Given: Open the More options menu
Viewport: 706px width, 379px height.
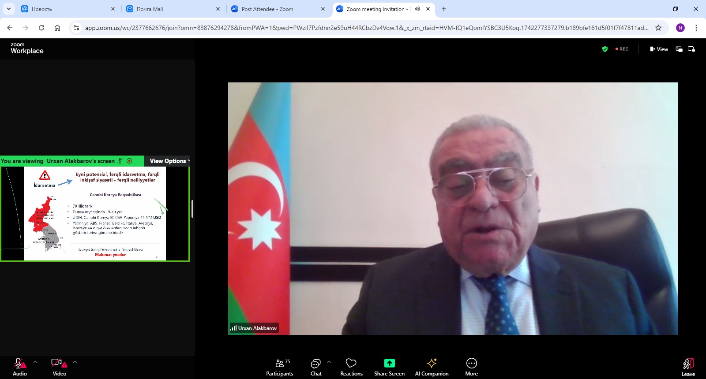Looking at the screenshot, I should coord(471,367).
